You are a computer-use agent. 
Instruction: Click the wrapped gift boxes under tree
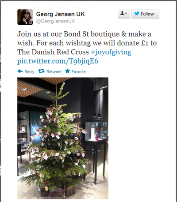[58, 192]
